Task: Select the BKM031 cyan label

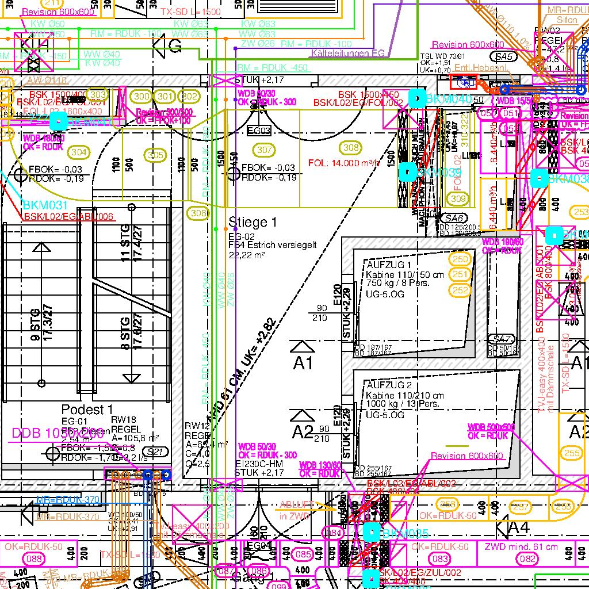Action: click(45, 205)
